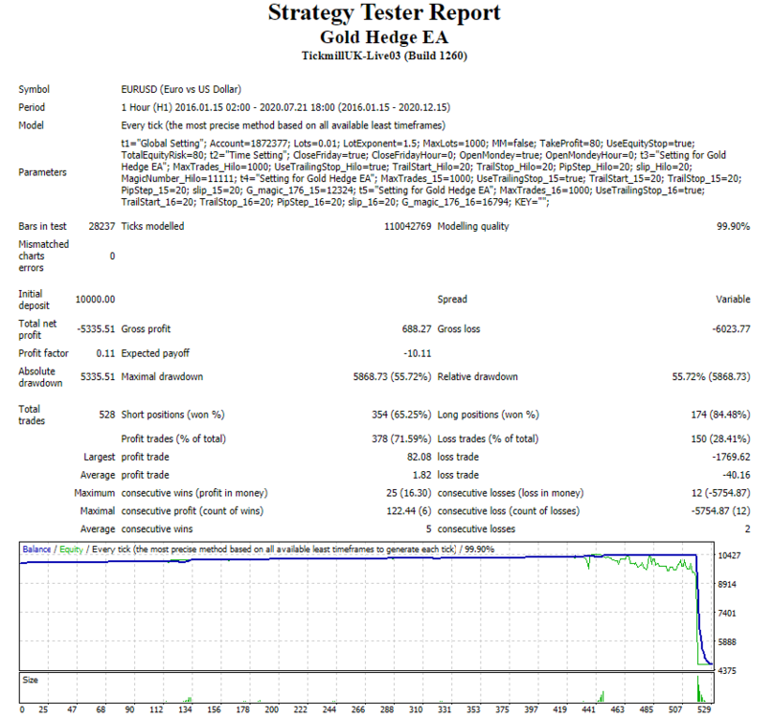This screenshot has width=774, height=718.
Task: Click chart axis value 7401
Action: tap(727, 614)
